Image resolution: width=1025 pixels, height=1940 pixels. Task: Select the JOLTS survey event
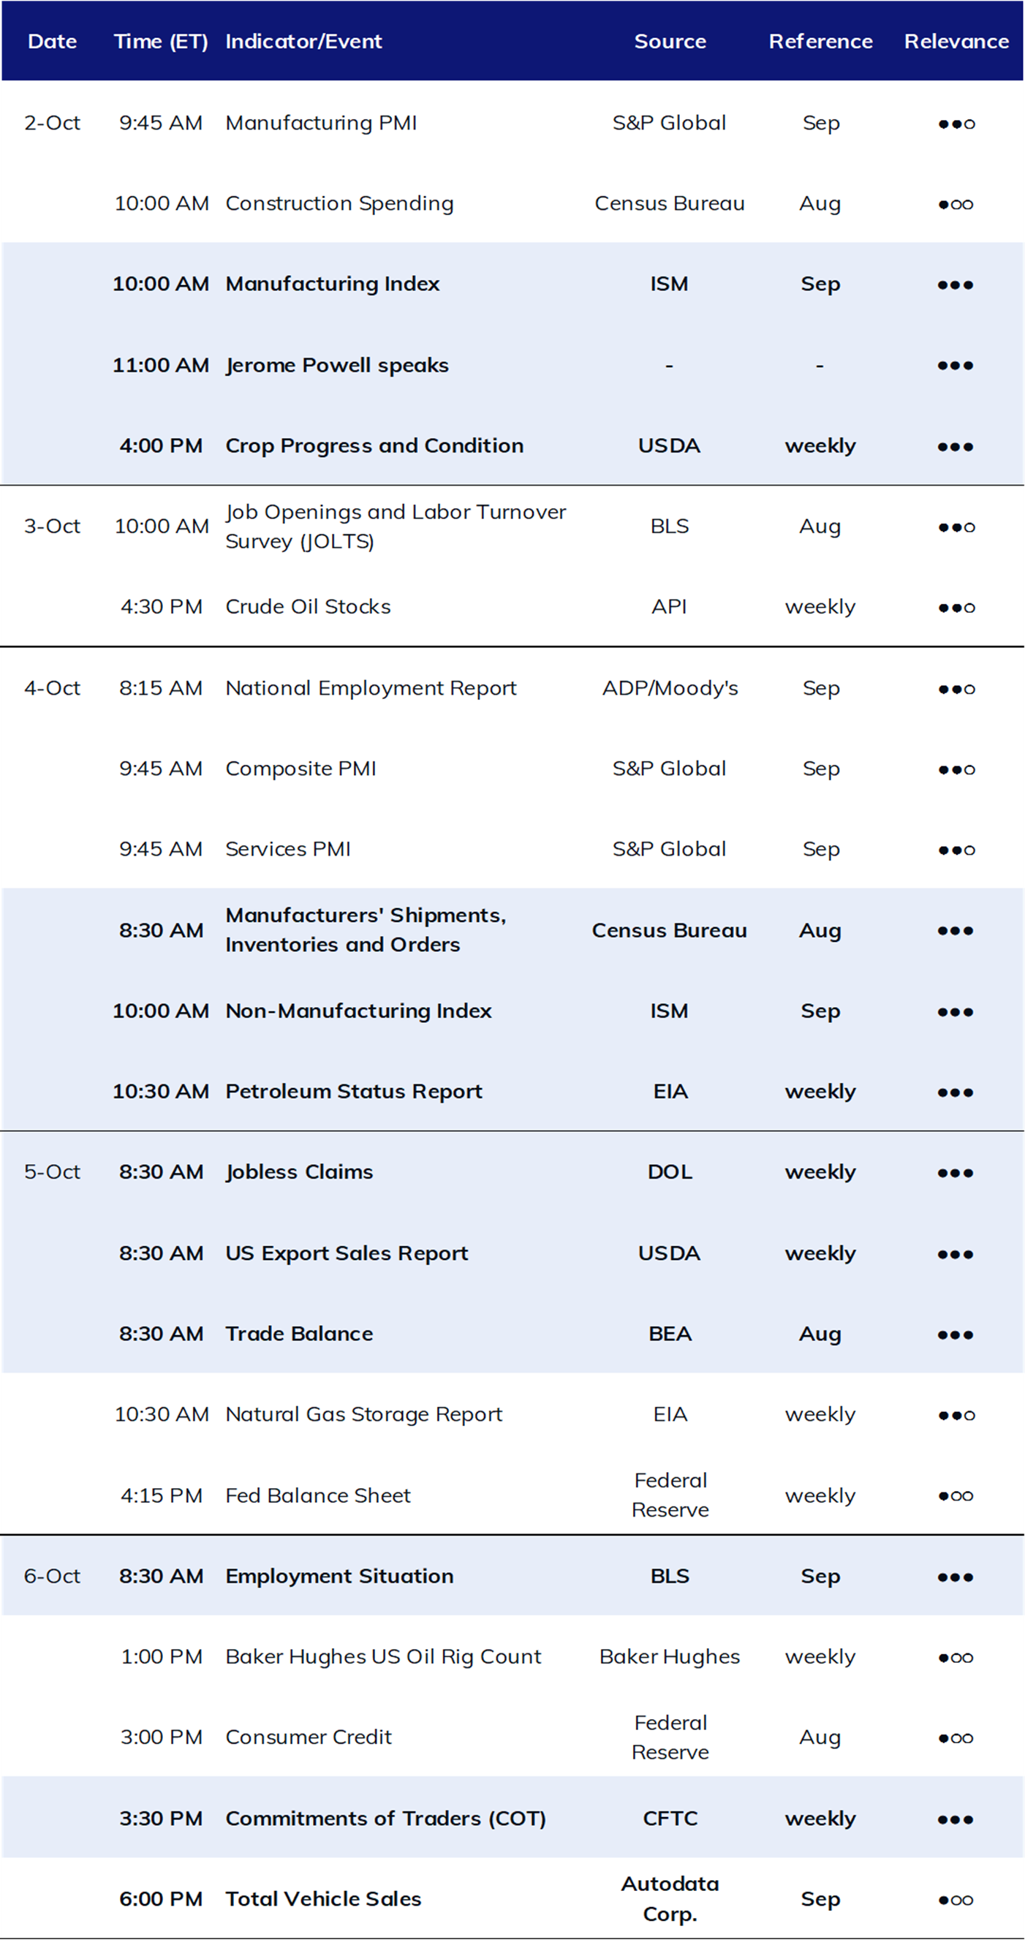[396, 526]
